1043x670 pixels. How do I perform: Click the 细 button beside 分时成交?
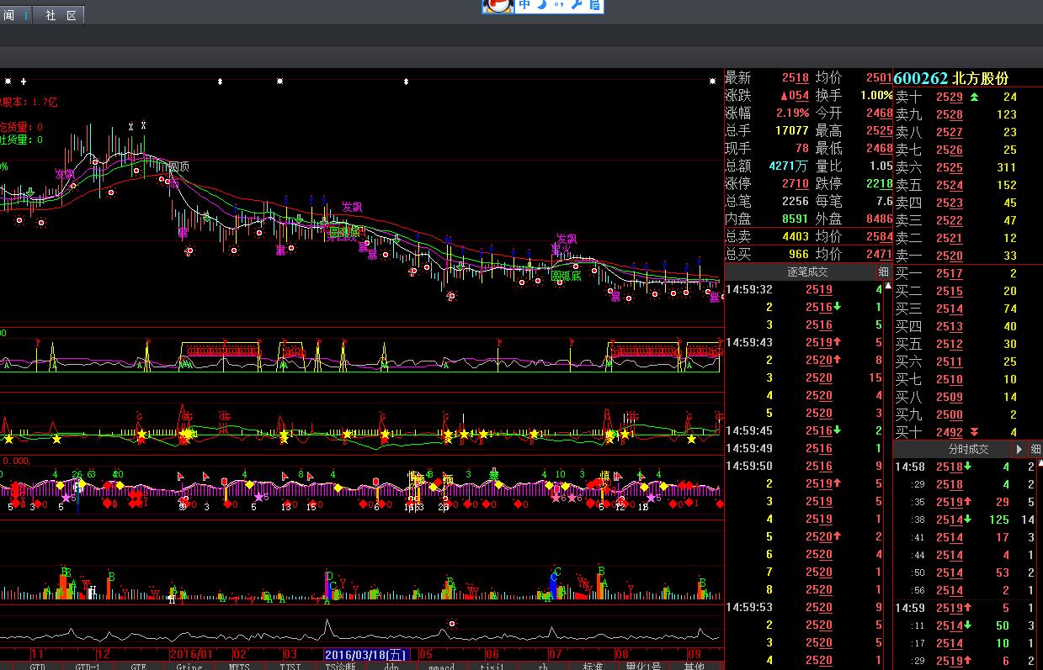click(1035, 449)
